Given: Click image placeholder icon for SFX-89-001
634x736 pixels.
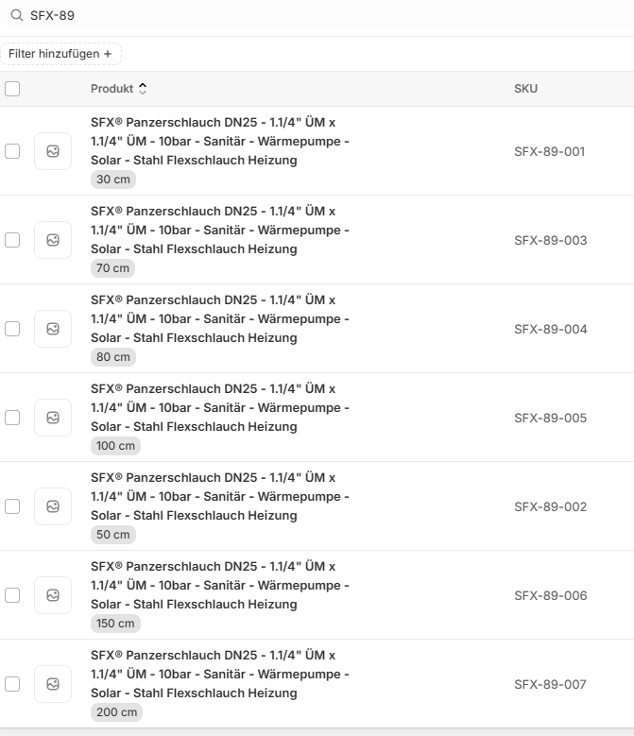Looking at the screenshot, I should pos(53,151).
